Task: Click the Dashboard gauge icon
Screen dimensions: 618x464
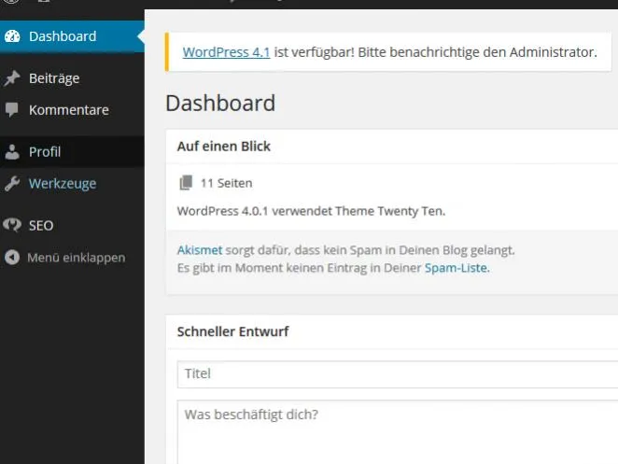Action: click(12, 36)
